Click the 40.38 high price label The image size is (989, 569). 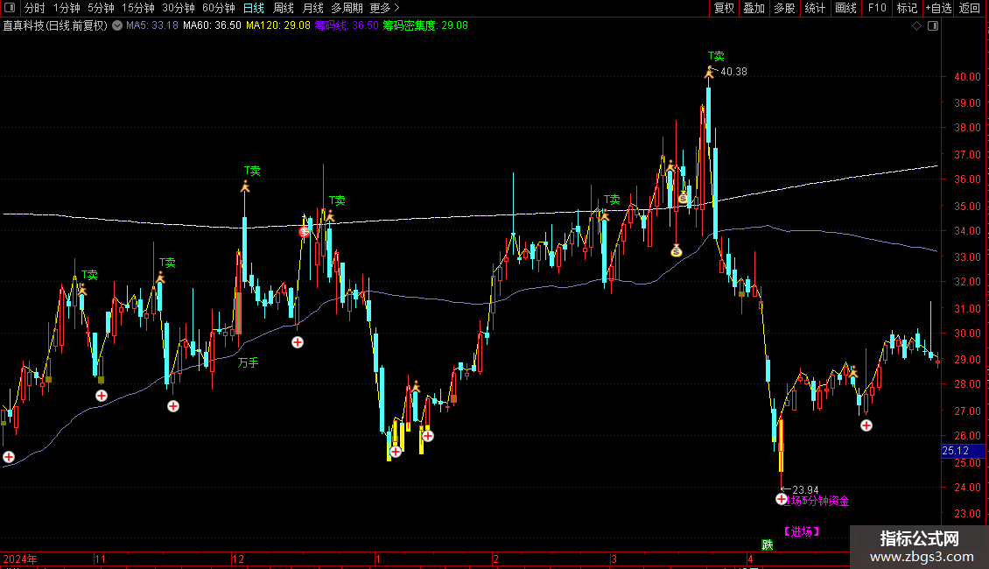coord(733,72)
